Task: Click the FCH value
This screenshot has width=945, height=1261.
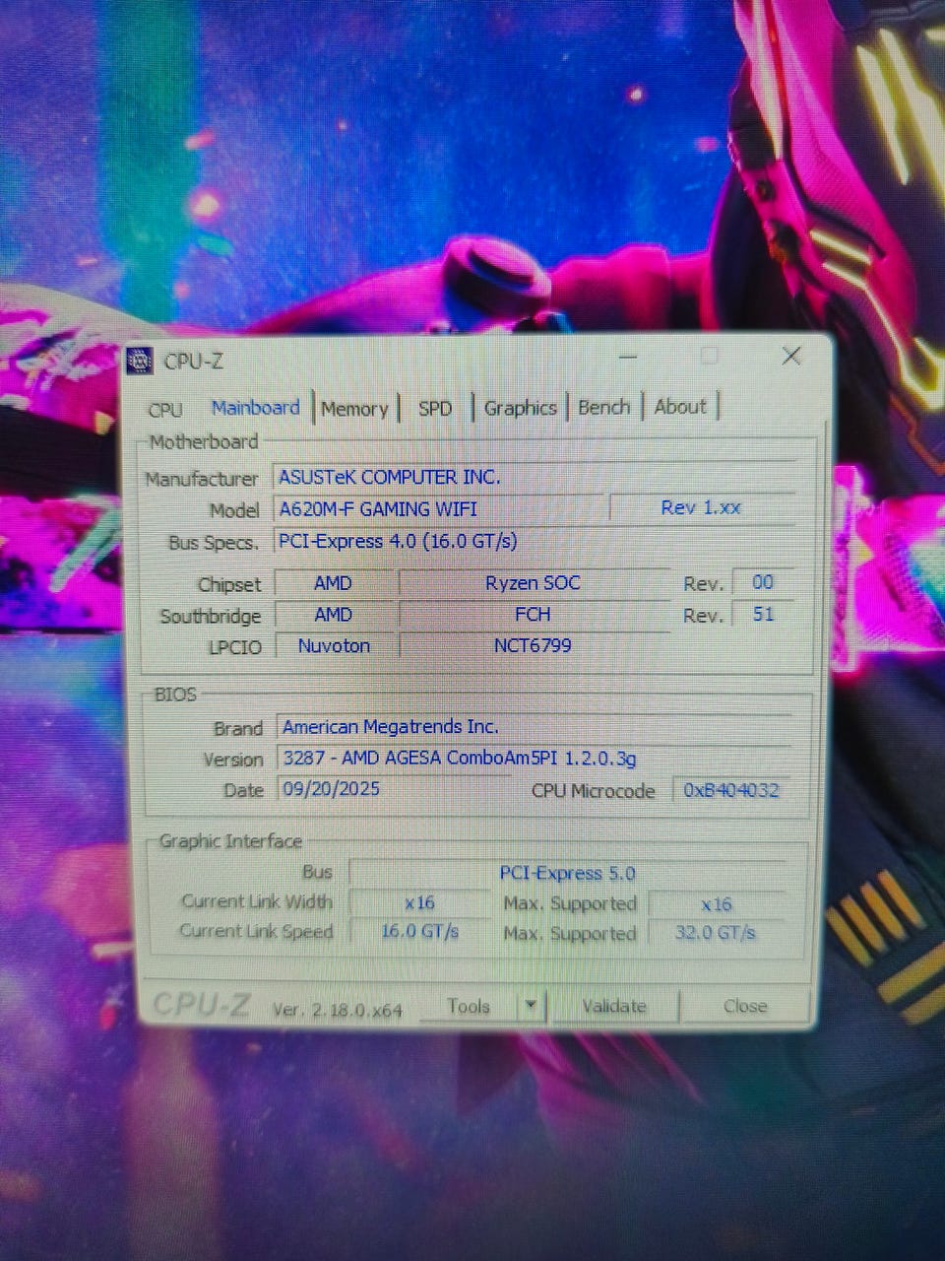Action: click(534, 614)
